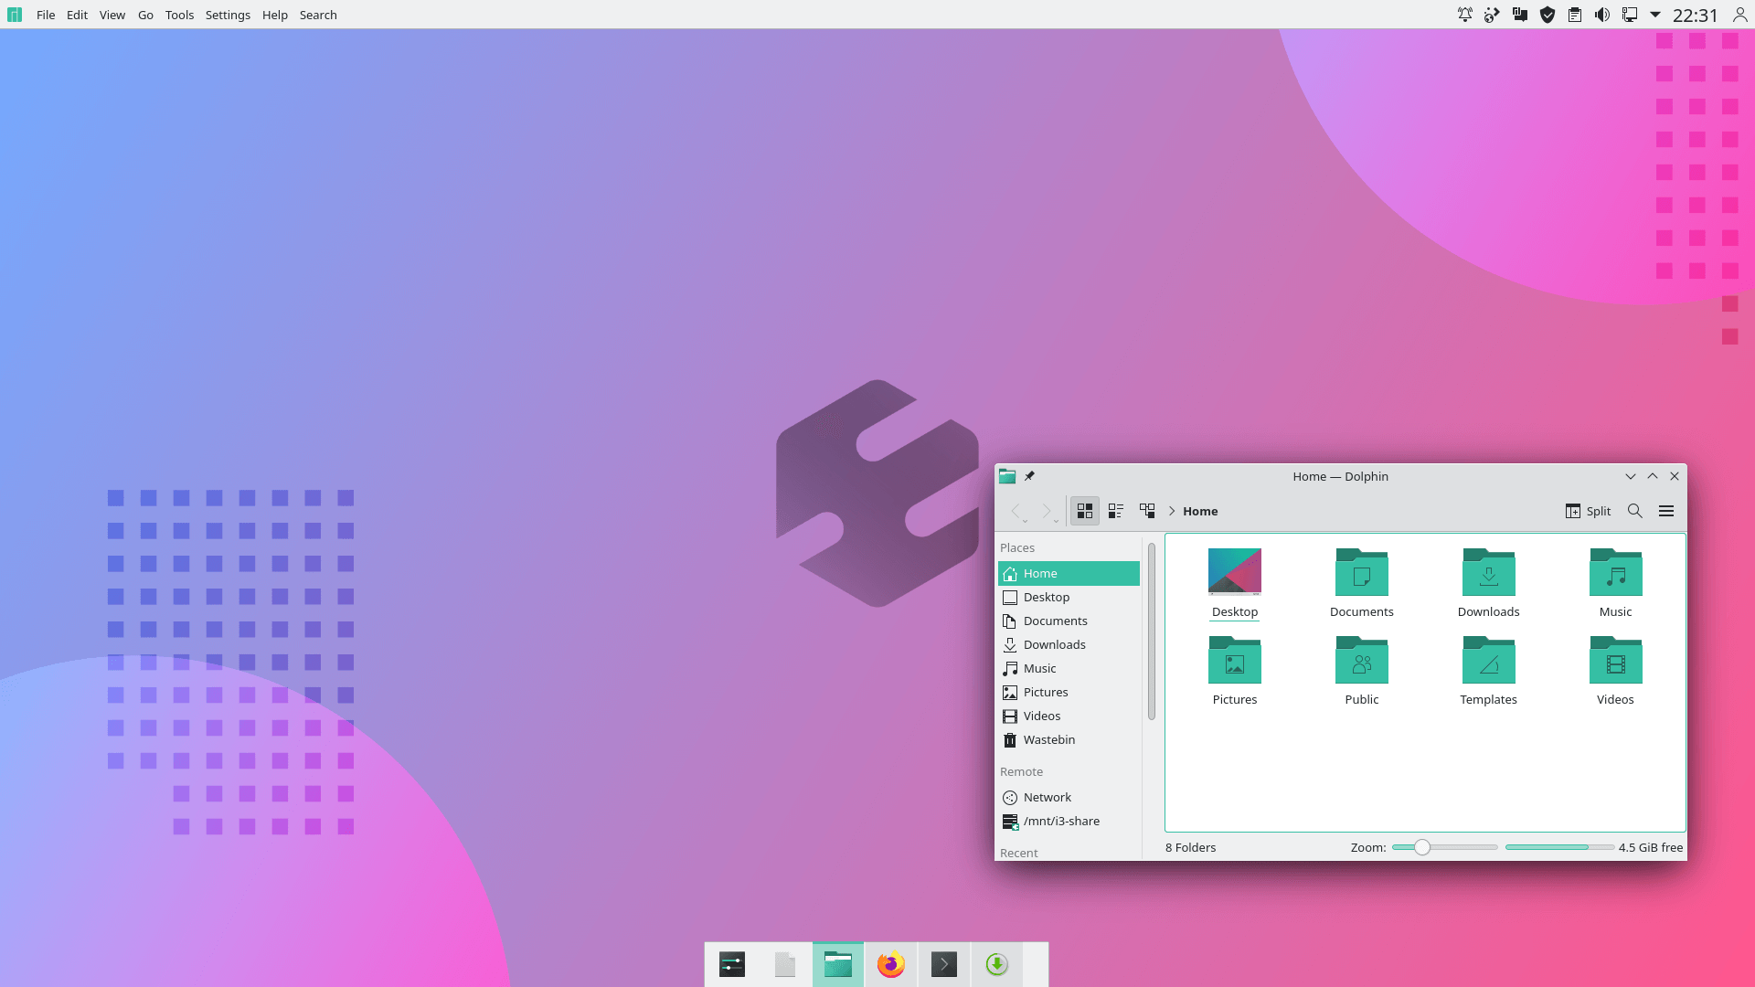Switch to Icons view mode in Dolphin
This screenshot has width=1755, height=987.
point(1085,511)
